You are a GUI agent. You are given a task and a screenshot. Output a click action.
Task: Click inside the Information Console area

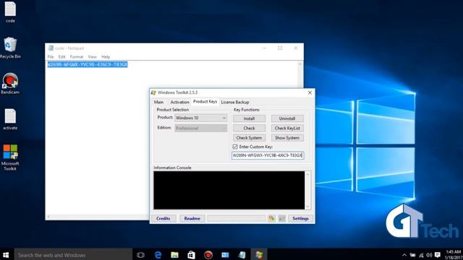pyautogui.click(x=229, y=190)
